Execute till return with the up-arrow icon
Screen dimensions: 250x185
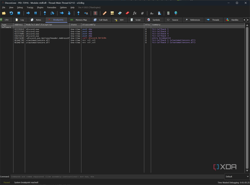pyautogui.click(x=78, y=13)
